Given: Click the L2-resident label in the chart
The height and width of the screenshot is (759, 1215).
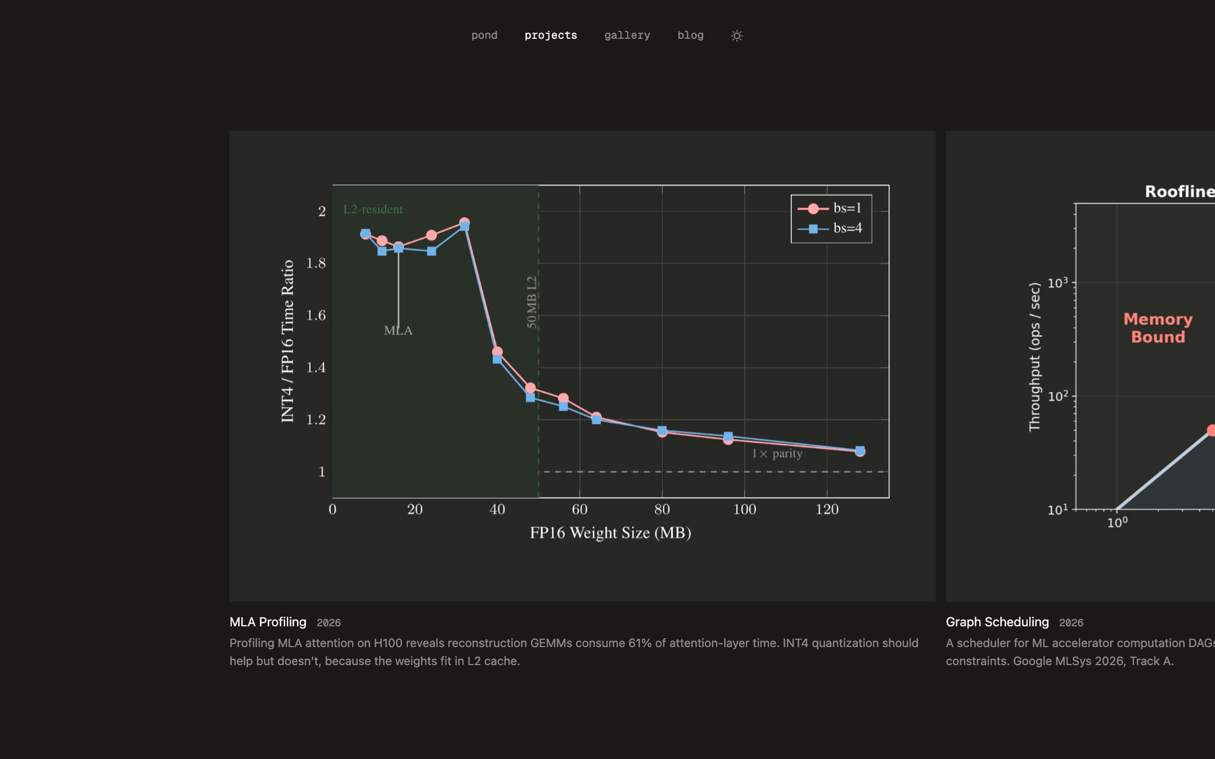Looking at the screenshot, I should (373, 209).
